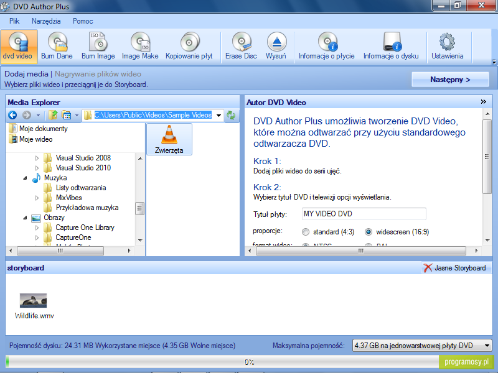This screenshot has height=373, width=498.
Task: Show Informacje o płycie disc info
Action: 326,46
